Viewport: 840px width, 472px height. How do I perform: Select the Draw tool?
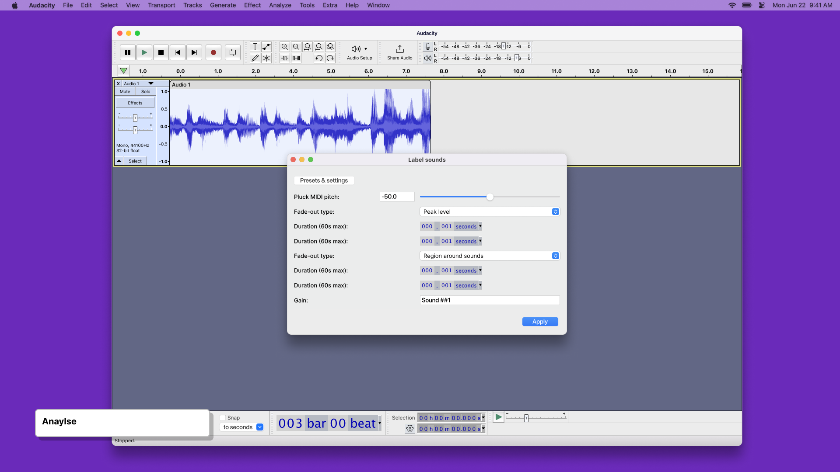pos(255,58)
